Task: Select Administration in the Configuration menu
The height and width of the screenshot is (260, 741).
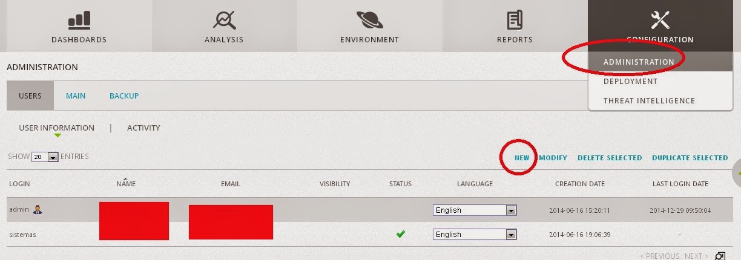Action: pos(638,62)
